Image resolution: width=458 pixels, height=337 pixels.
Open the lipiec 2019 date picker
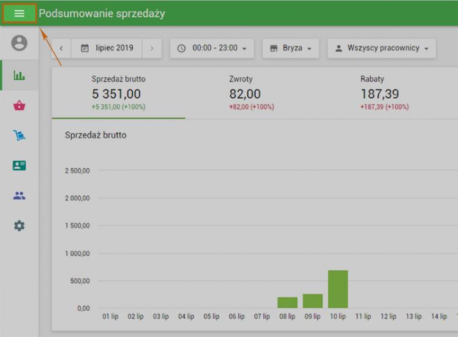[107, 48]
